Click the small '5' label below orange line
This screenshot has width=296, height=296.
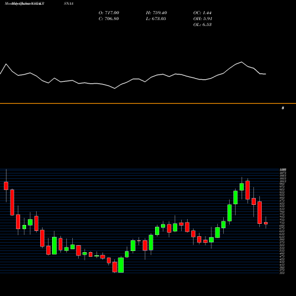tap(283, 108)
